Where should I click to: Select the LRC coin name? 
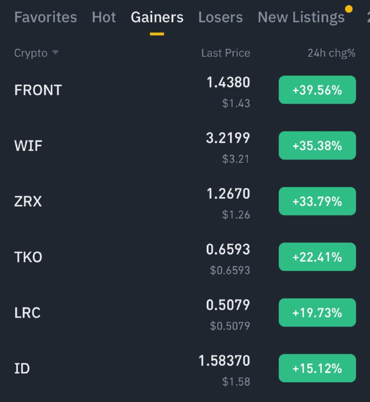tap(27, 313)
